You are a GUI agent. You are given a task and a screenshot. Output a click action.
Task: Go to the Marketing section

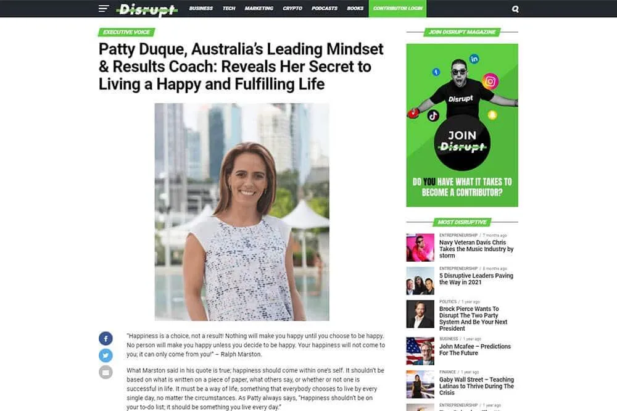(x=259, y=8)
